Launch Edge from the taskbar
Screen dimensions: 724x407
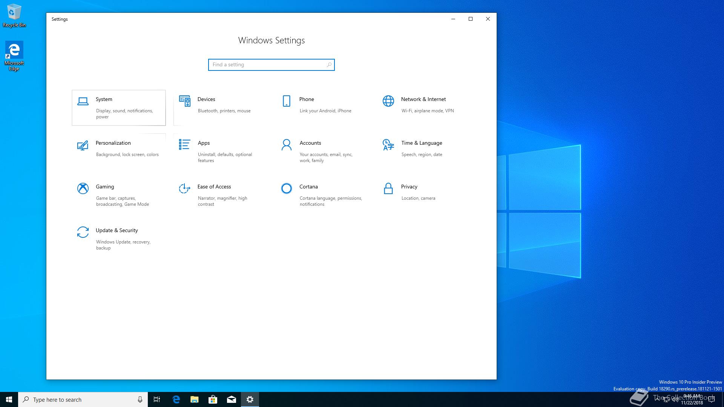pyautogui.click(x=176, y=399)
